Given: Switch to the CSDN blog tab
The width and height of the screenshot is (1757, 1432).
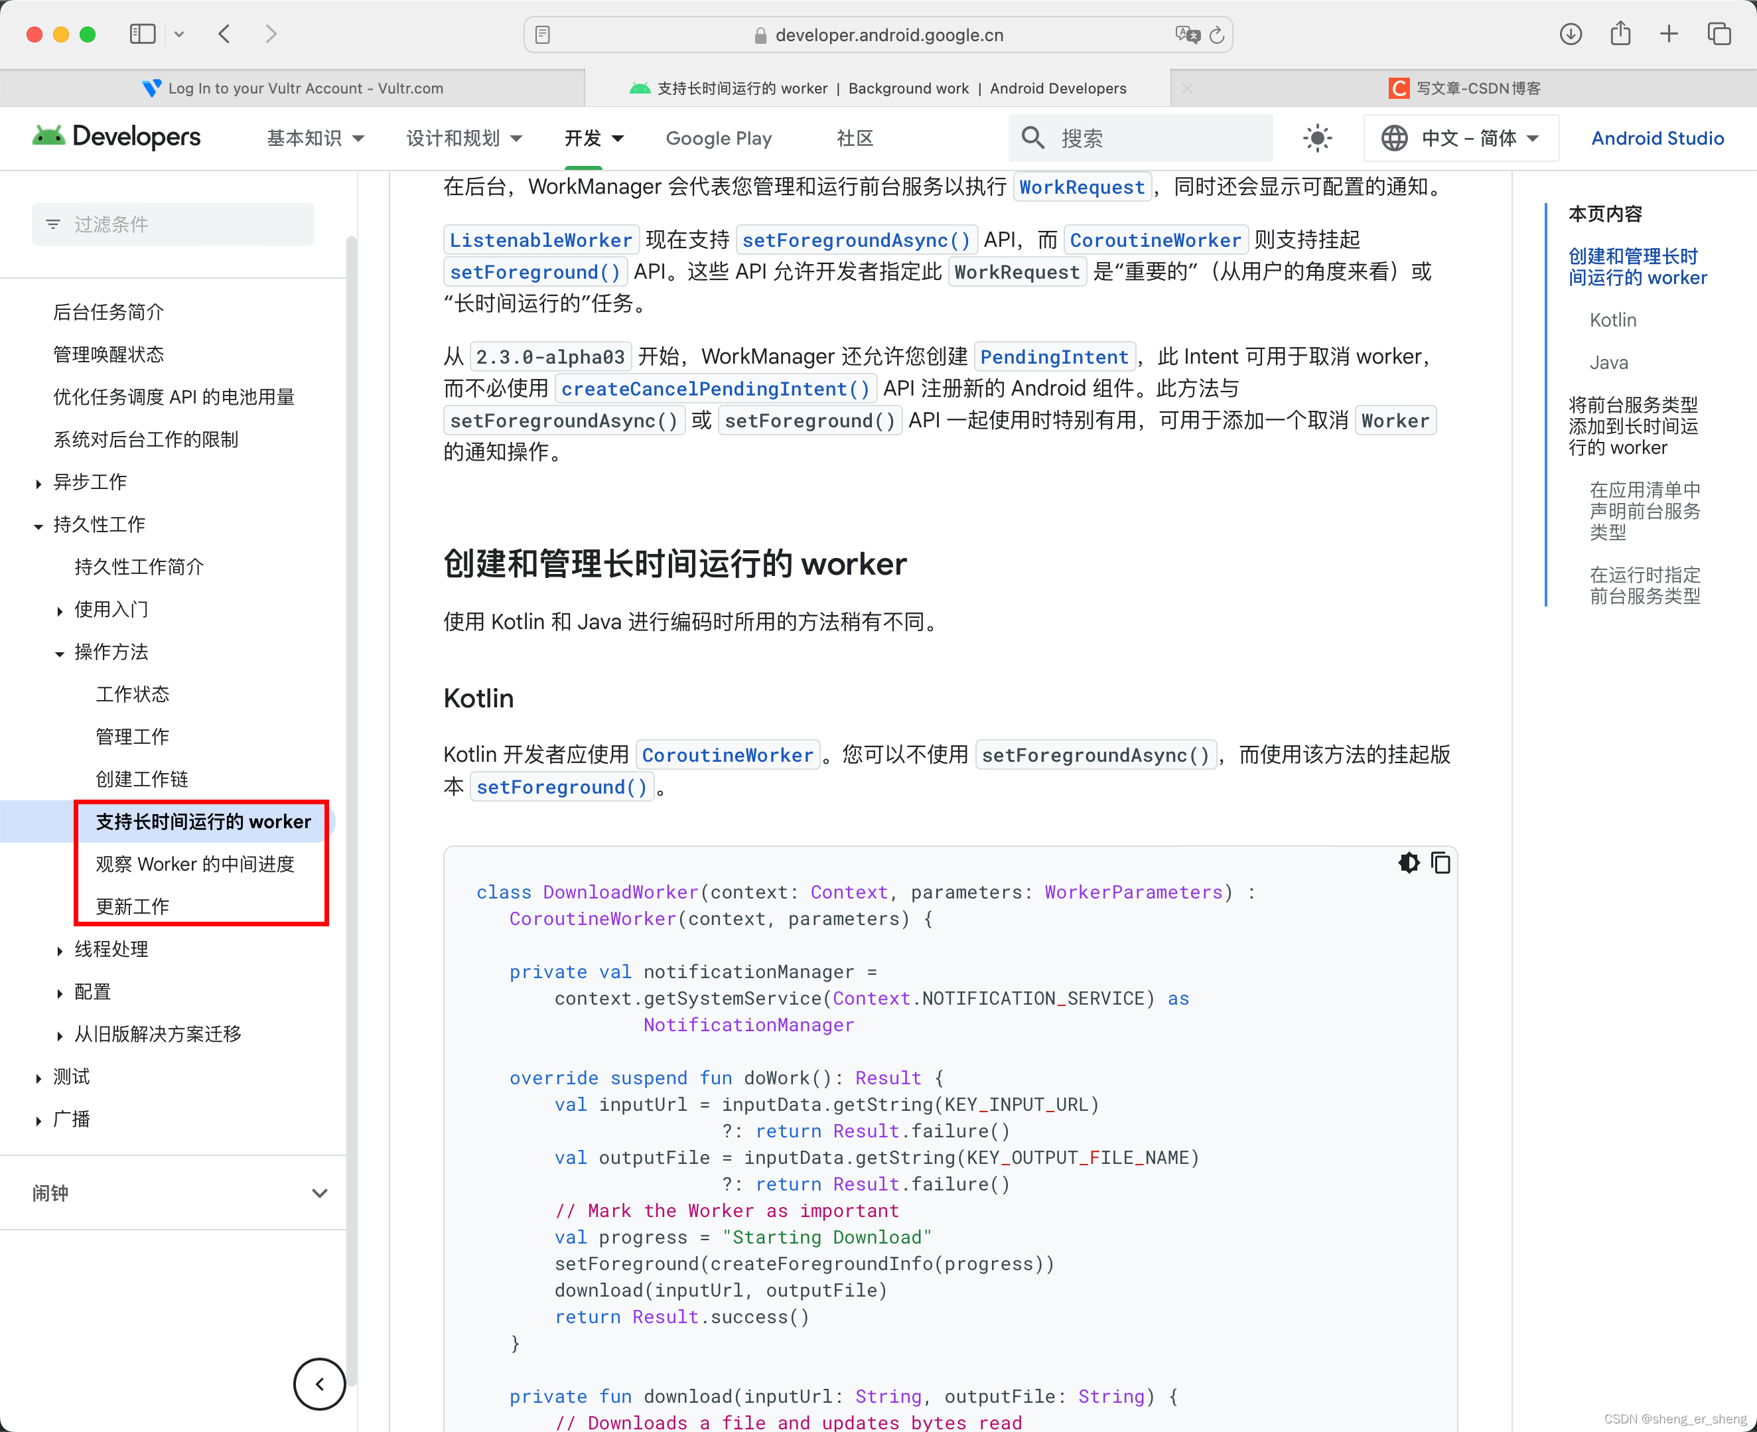Looking at the screenshot, I should pyautogui.click(x=1464, y=88).
